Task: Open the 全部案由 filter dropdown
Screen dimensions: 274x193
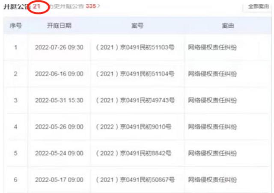Action: coord(258,7)
